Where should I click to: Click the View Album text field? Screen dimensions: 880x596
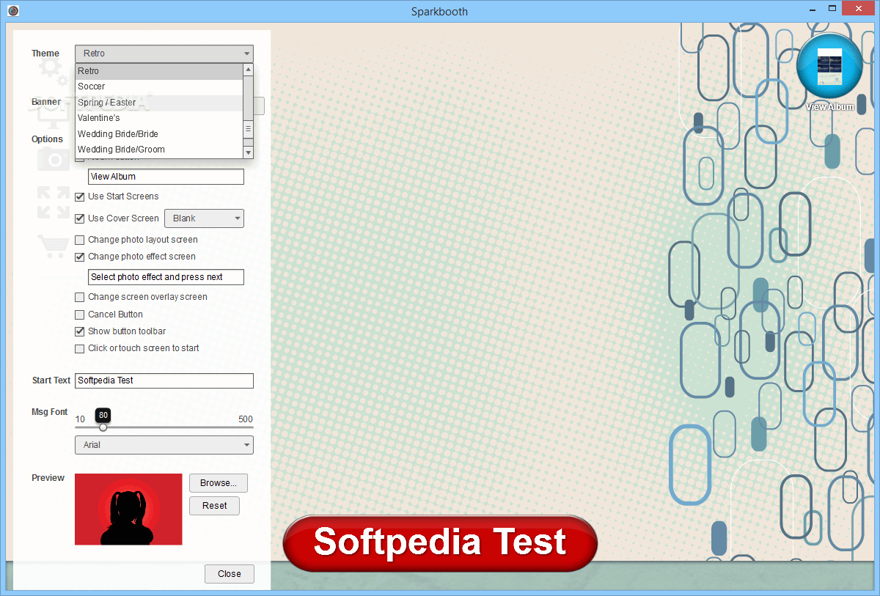point(166,177)
